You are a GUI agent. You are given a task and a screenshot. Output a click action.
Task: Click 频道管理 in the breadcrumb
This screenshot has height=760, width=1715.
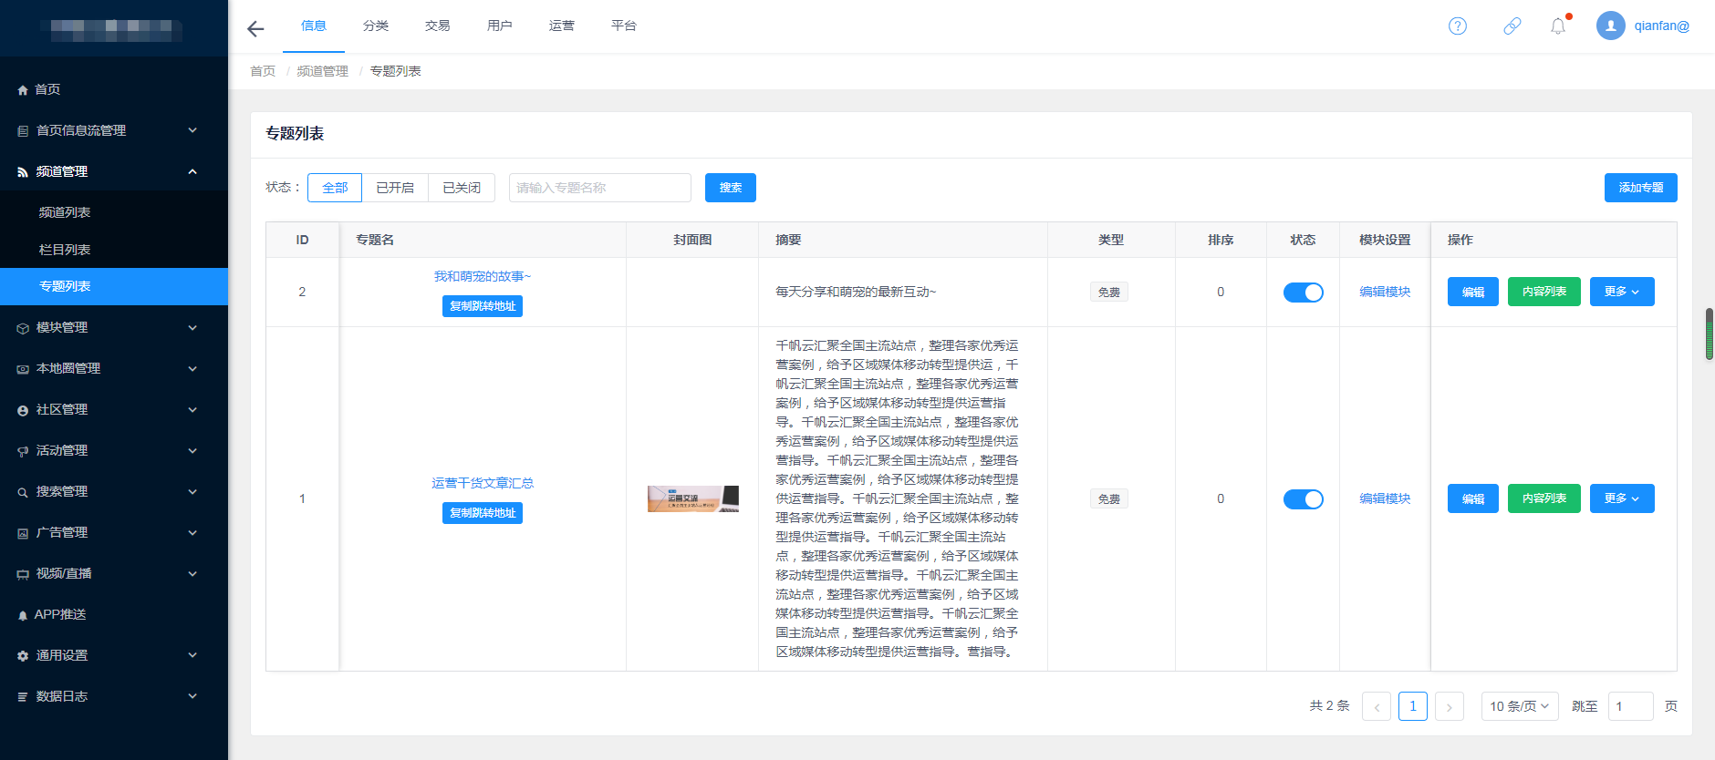pyautogui.click(x=323, y=71)
